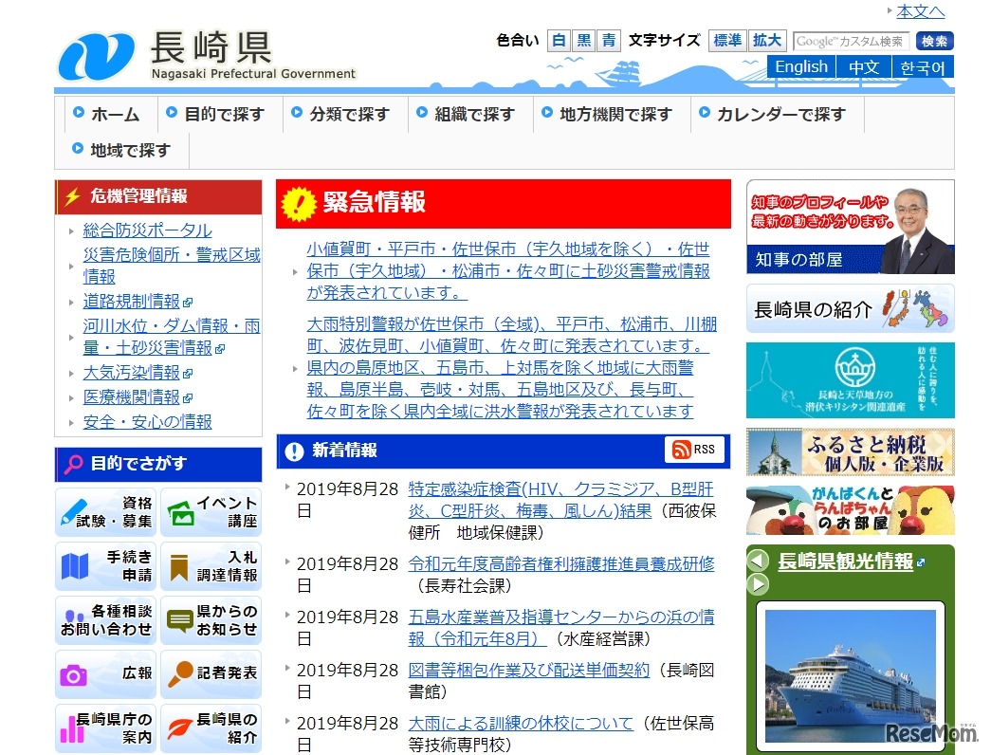
Task: Open 土砂災害警戒情報 emergency notice link
Action: (x=508, y=270)
